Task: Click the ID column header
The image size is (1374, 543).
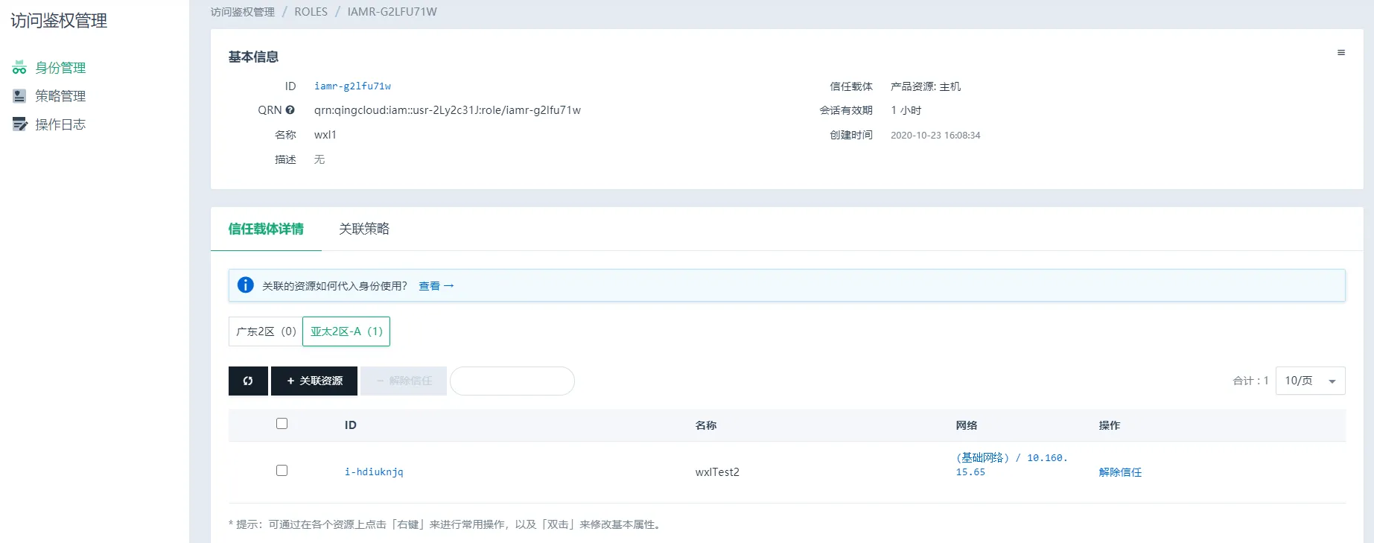Action: (x=351, y=425)
